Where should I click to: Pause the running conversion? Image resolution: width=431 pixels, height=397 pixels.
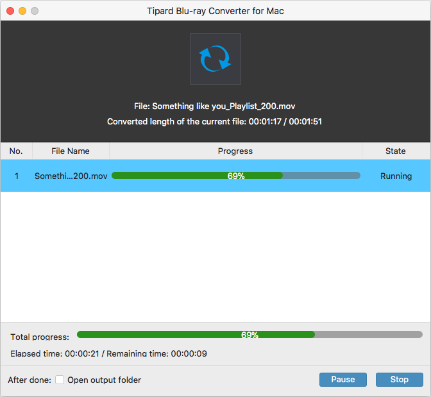click(342, 380)
